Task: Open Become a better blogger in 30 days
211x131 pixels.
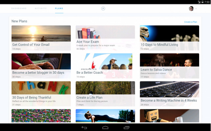Action: click(41, 66)
